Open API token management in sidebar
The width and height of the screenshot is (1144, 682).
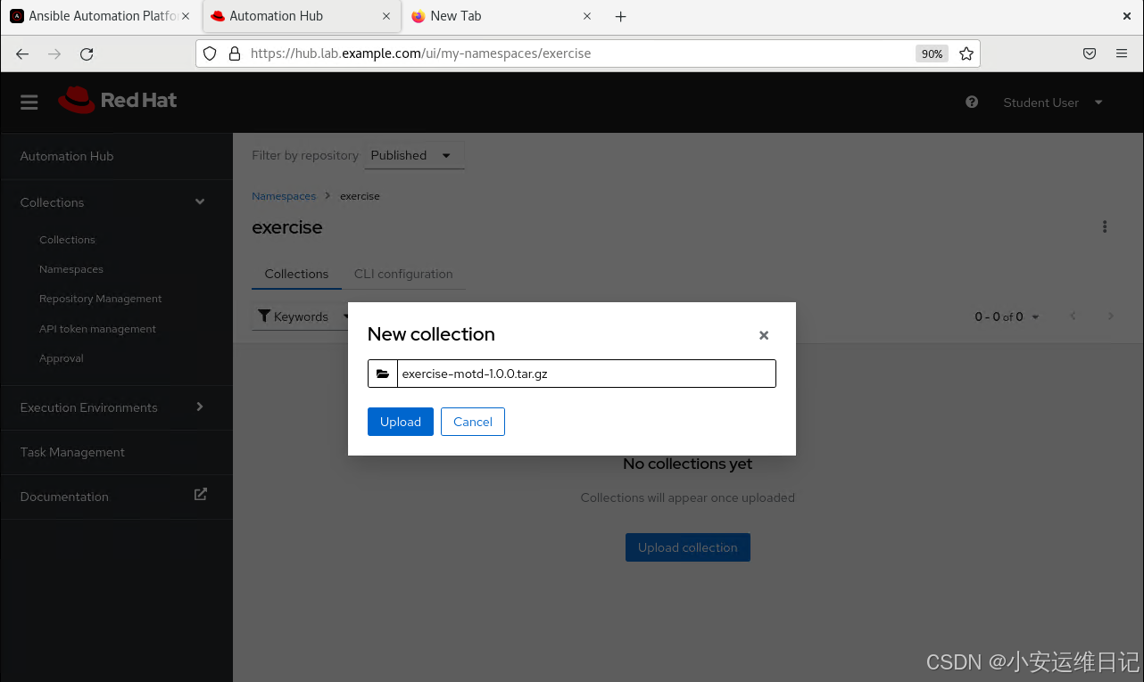click(97, 329)
